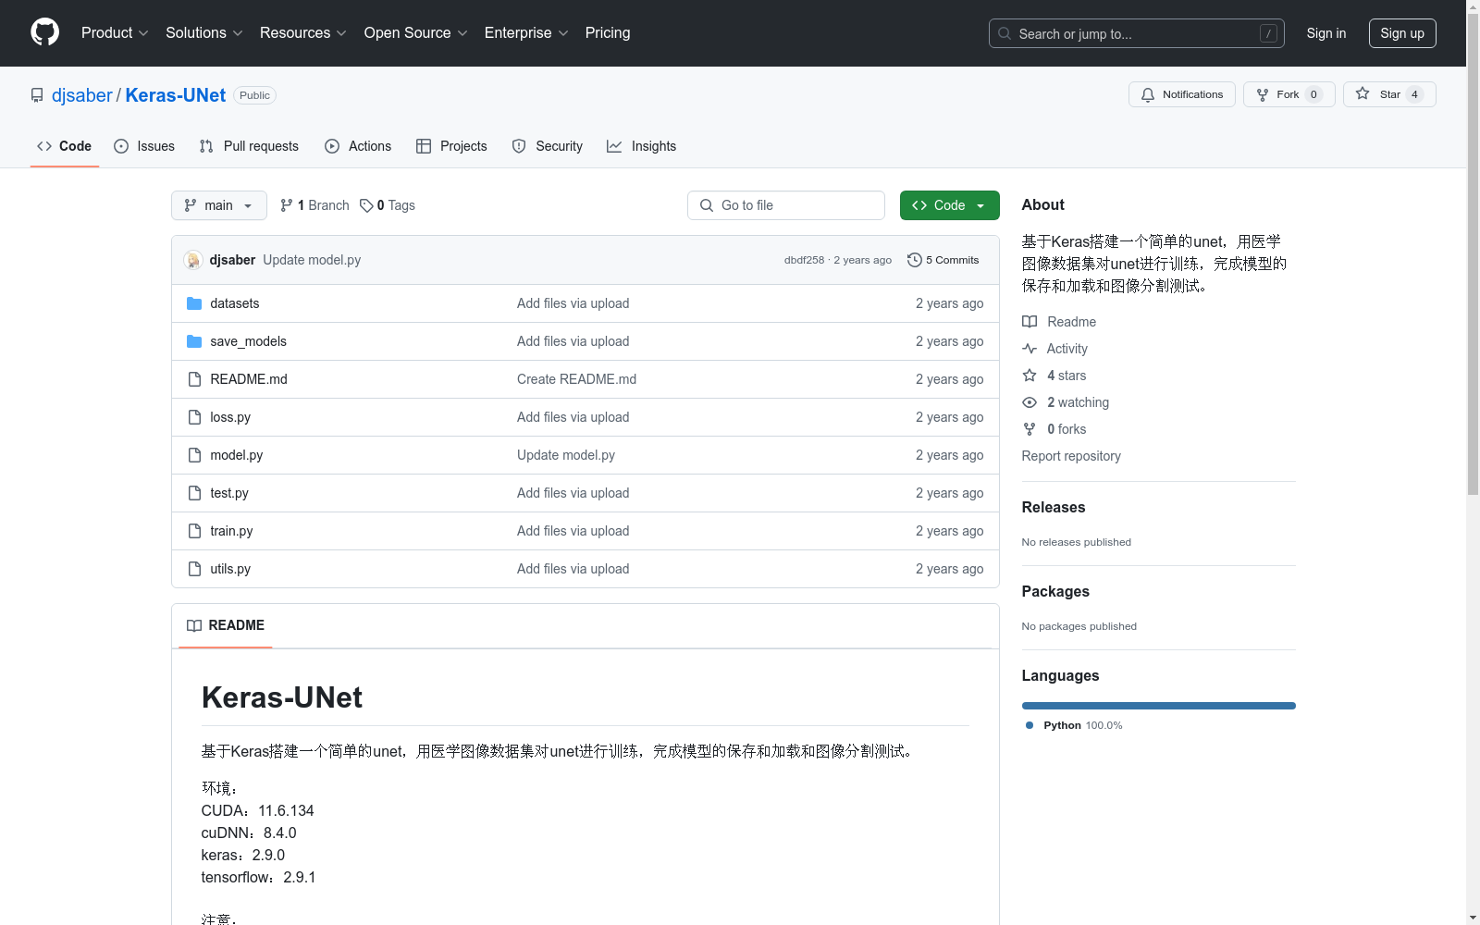The height and width of the screenshot is (925, 1480).
Task: Switch to the Issues tab
Action: (144, 146)
